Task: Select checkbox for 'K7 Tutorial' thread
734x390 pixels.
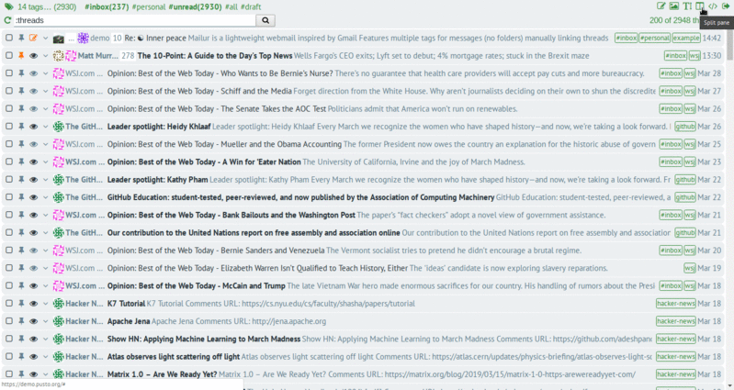Action: tap(9, 304)
